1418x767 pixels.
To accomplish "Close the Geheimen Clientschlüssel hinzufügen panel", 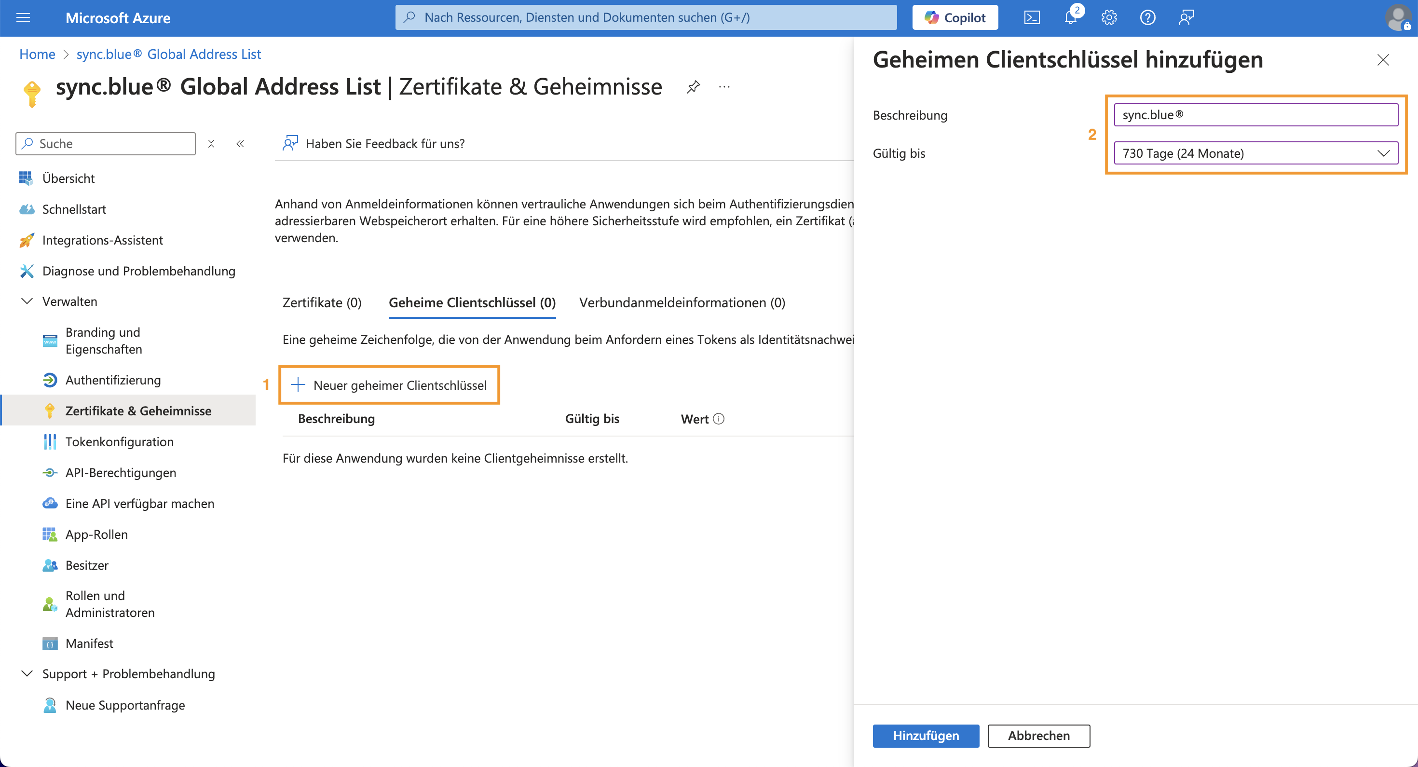I will [x=1383, y=60].
